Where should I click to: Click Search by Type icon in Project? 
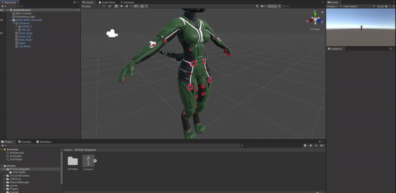pos(306,146)
